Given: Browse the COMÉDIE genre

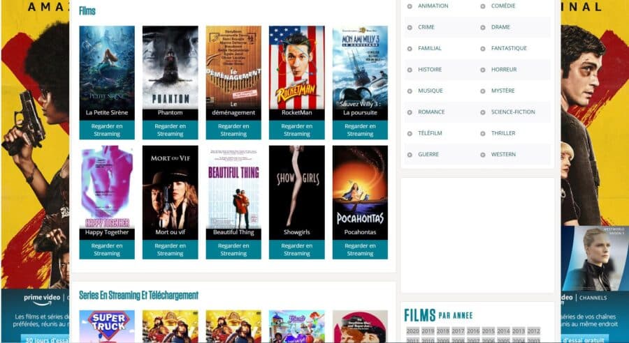Looking at the screenshot, I should coord(503,6).
